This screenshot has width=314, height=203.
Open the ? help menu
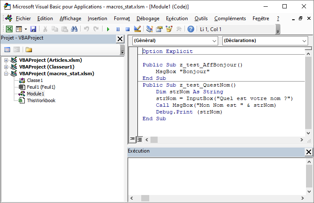point(278,18)
